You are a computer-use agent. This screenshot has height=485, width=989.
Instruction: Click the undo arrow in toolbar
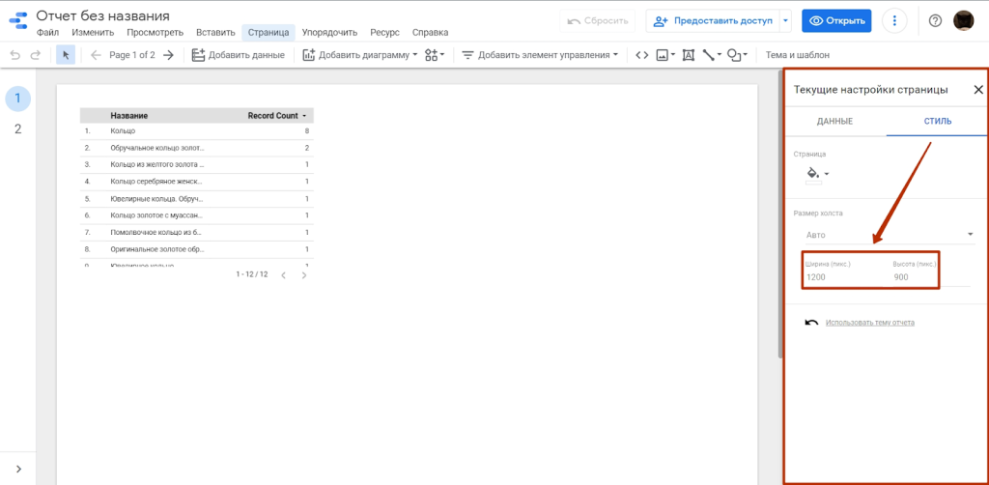(14, 55)
